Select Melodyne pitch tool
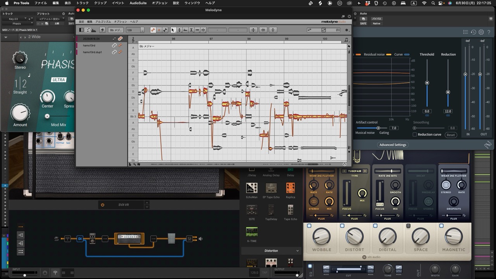 point(179,30)
